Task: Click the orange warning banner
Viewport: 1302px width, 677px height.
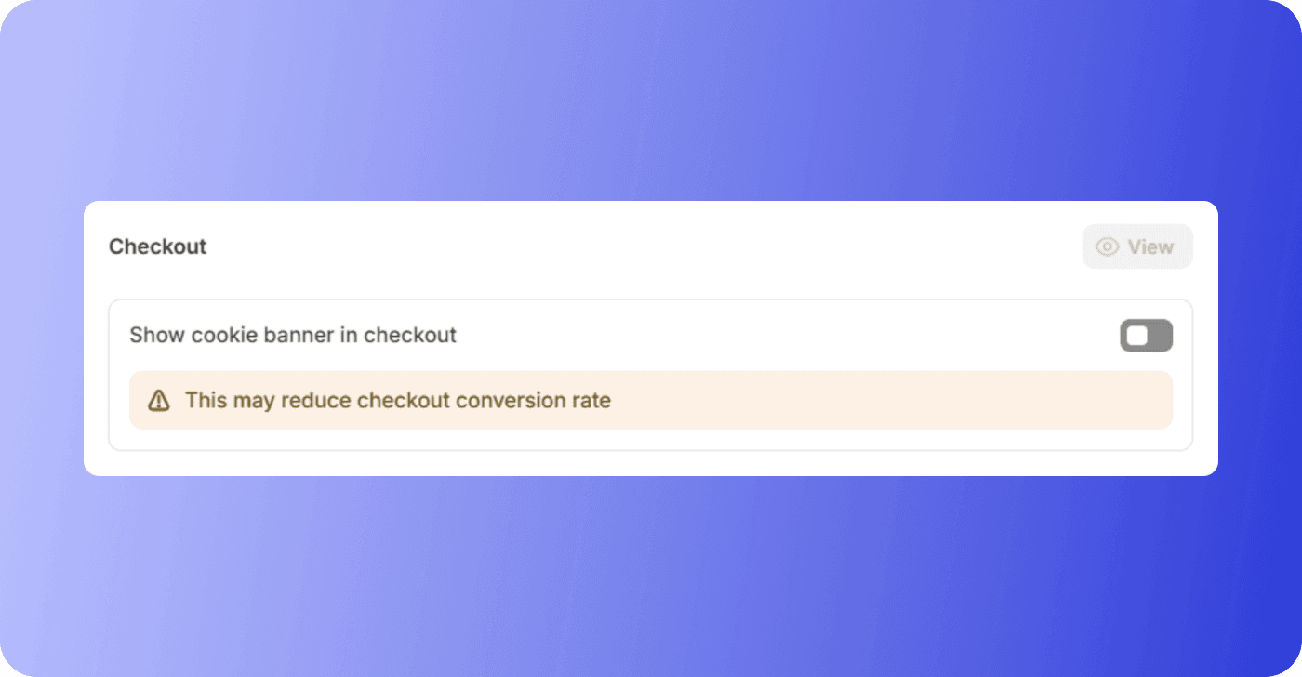Action: coord(651,400)
